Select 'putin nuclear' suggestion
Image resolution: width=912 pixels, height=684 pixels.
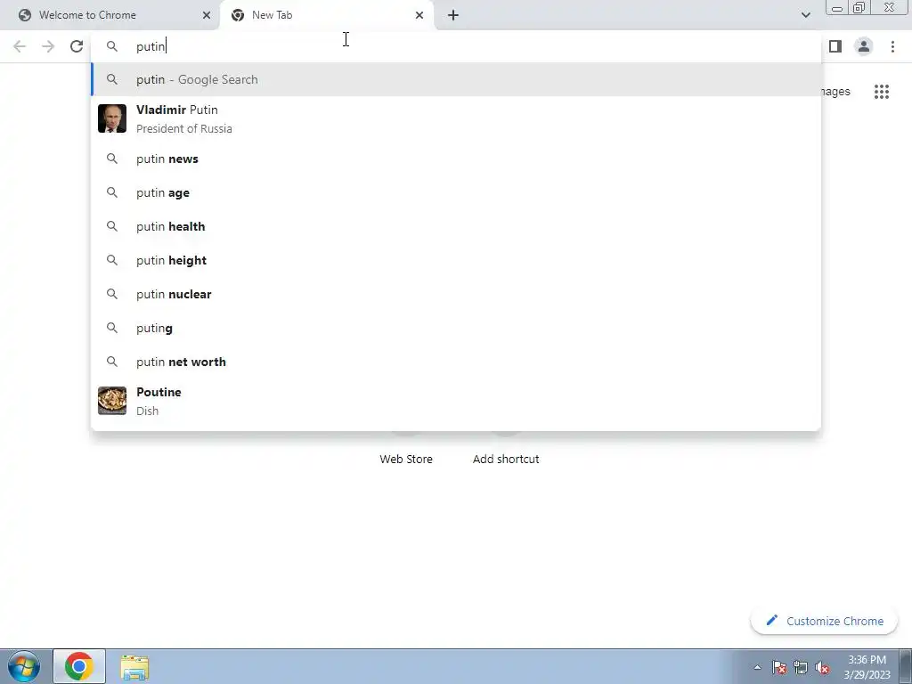point(456,294)
